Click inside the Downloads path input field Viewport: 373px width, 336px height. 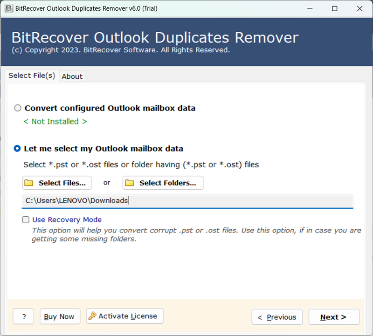(x=187, y=201)
